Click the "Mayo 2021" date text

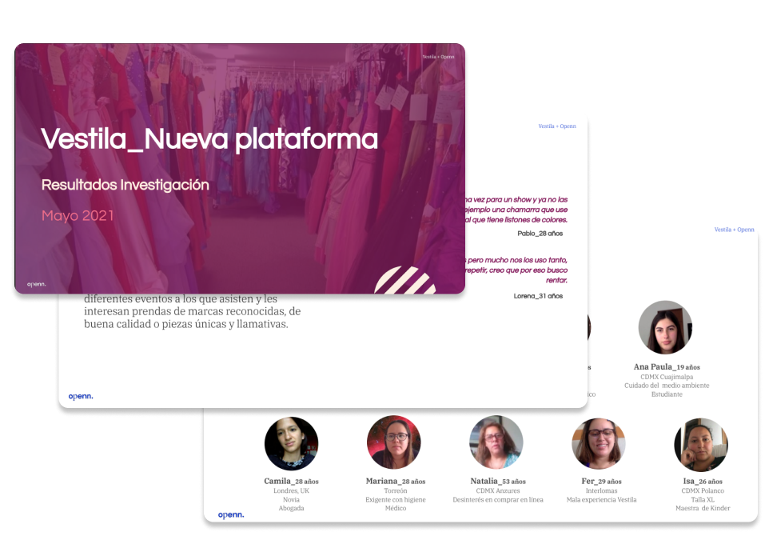(78, 215)
